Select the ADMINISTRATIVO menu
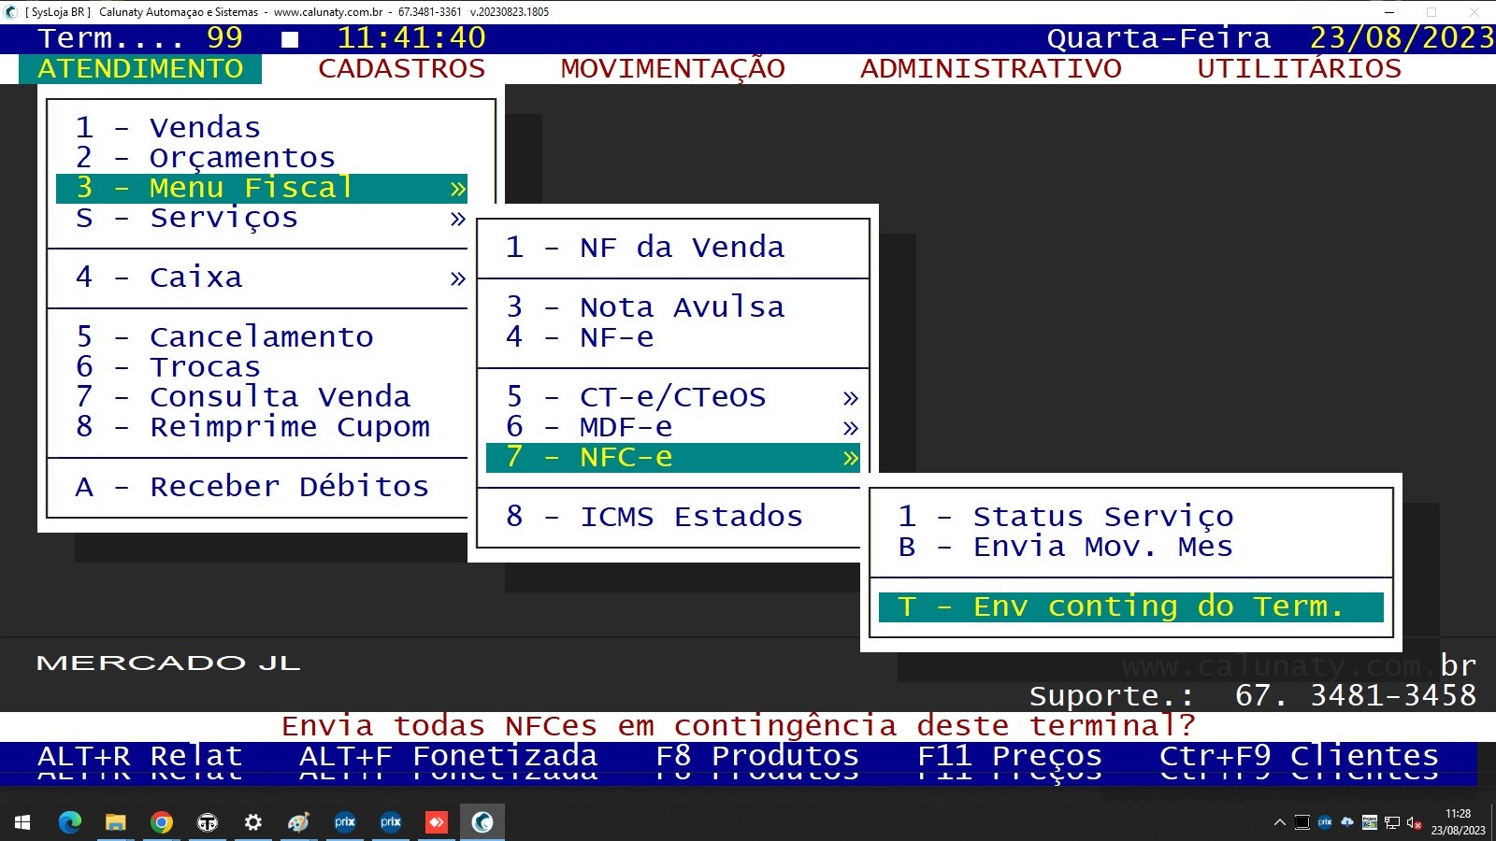This screenshot has height=841, width=1496. coord(991,67)
